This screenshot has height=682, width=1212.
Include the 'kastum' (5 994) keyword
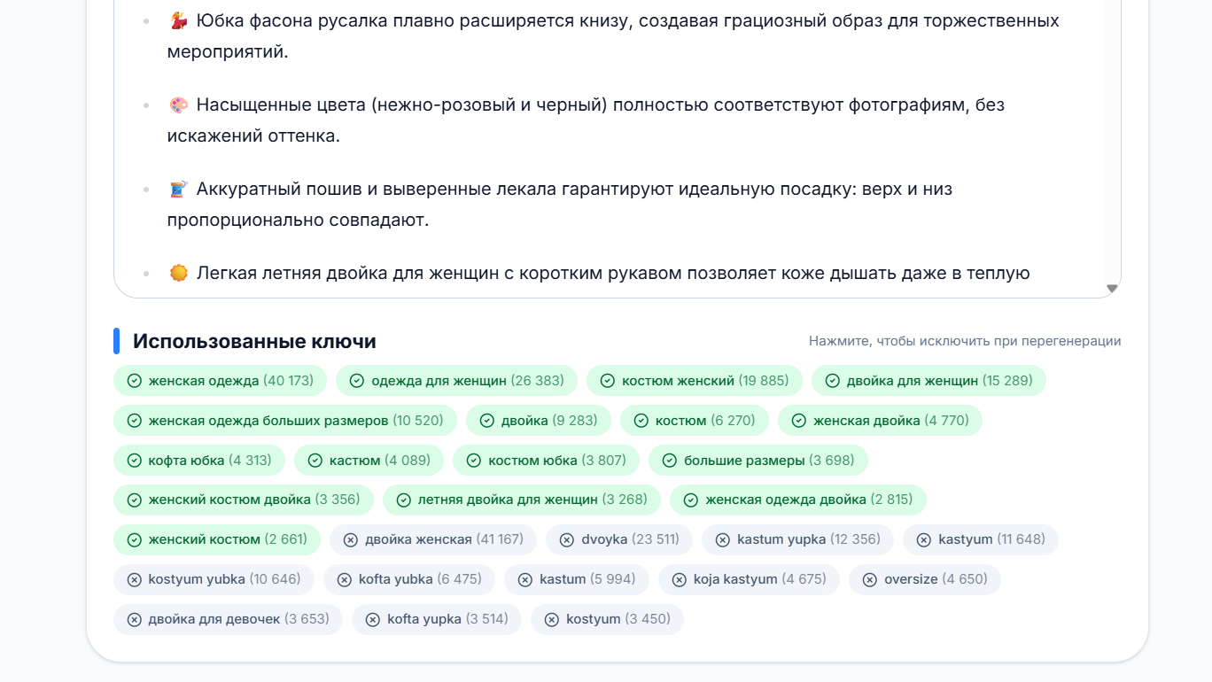click(577, 579)
